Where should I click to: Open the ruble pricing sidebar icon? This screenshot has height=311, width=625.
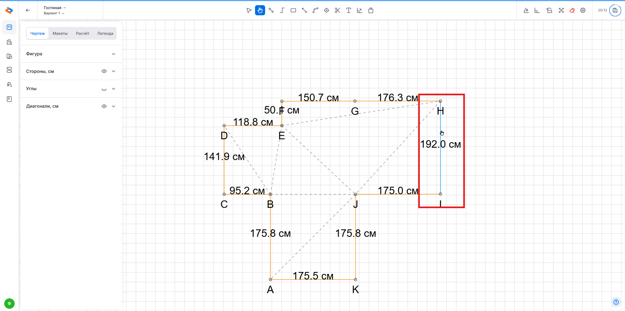pyautogui.click(x=9, y=85)
